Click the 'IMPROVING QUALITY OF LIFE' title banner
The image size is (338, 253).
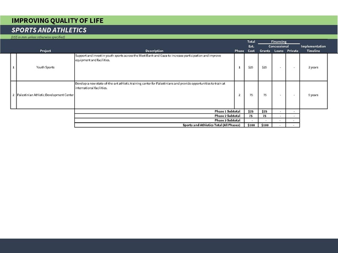pos(57,21)
